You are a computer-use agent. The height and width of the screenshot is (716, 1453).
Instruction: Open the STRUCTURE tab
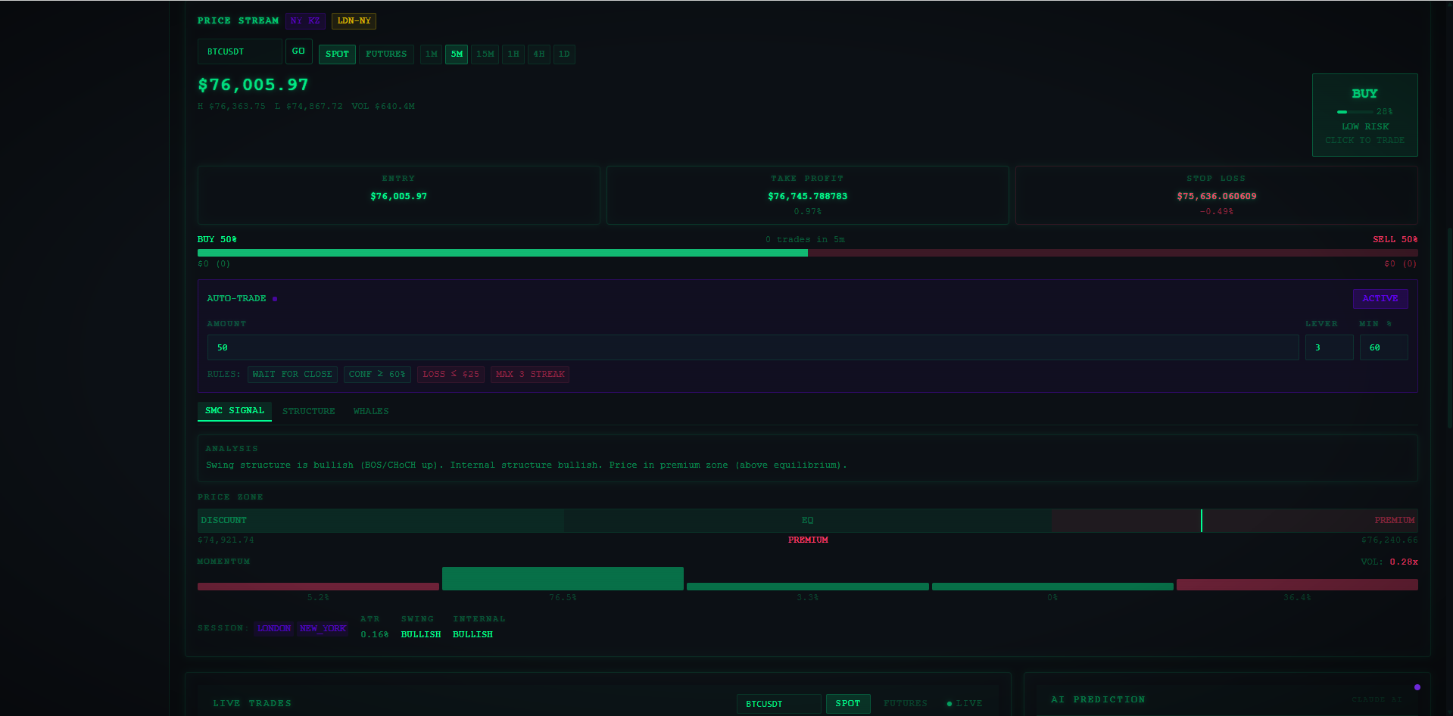(309, 411)
